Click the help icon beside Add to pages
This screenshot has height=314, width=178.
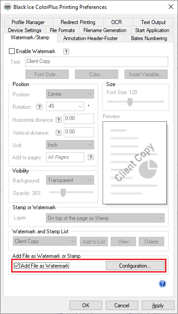[x=91, y=157]
